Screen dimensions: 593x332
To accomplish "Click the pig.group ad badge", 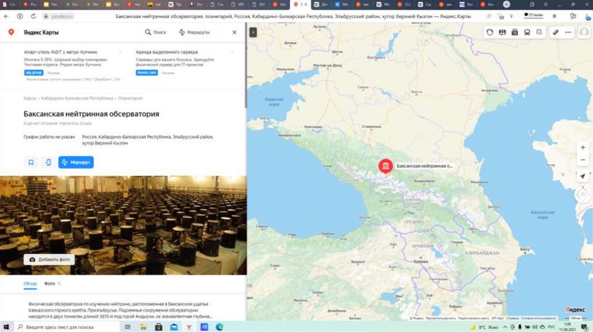I will [x=34, y=72].
